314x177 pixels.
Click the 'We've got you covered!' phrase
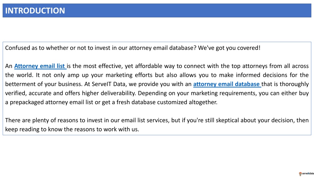click(229, 48)
